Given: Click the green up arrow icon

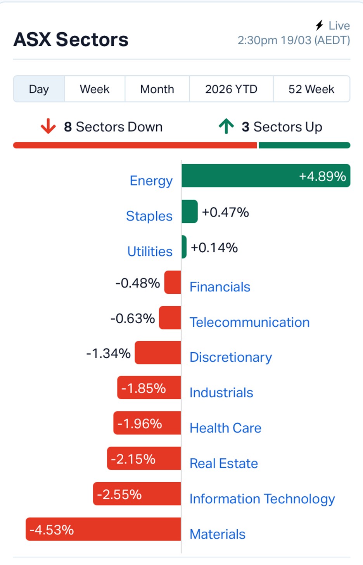Looking at the screenshot, I should pos(226,127).
